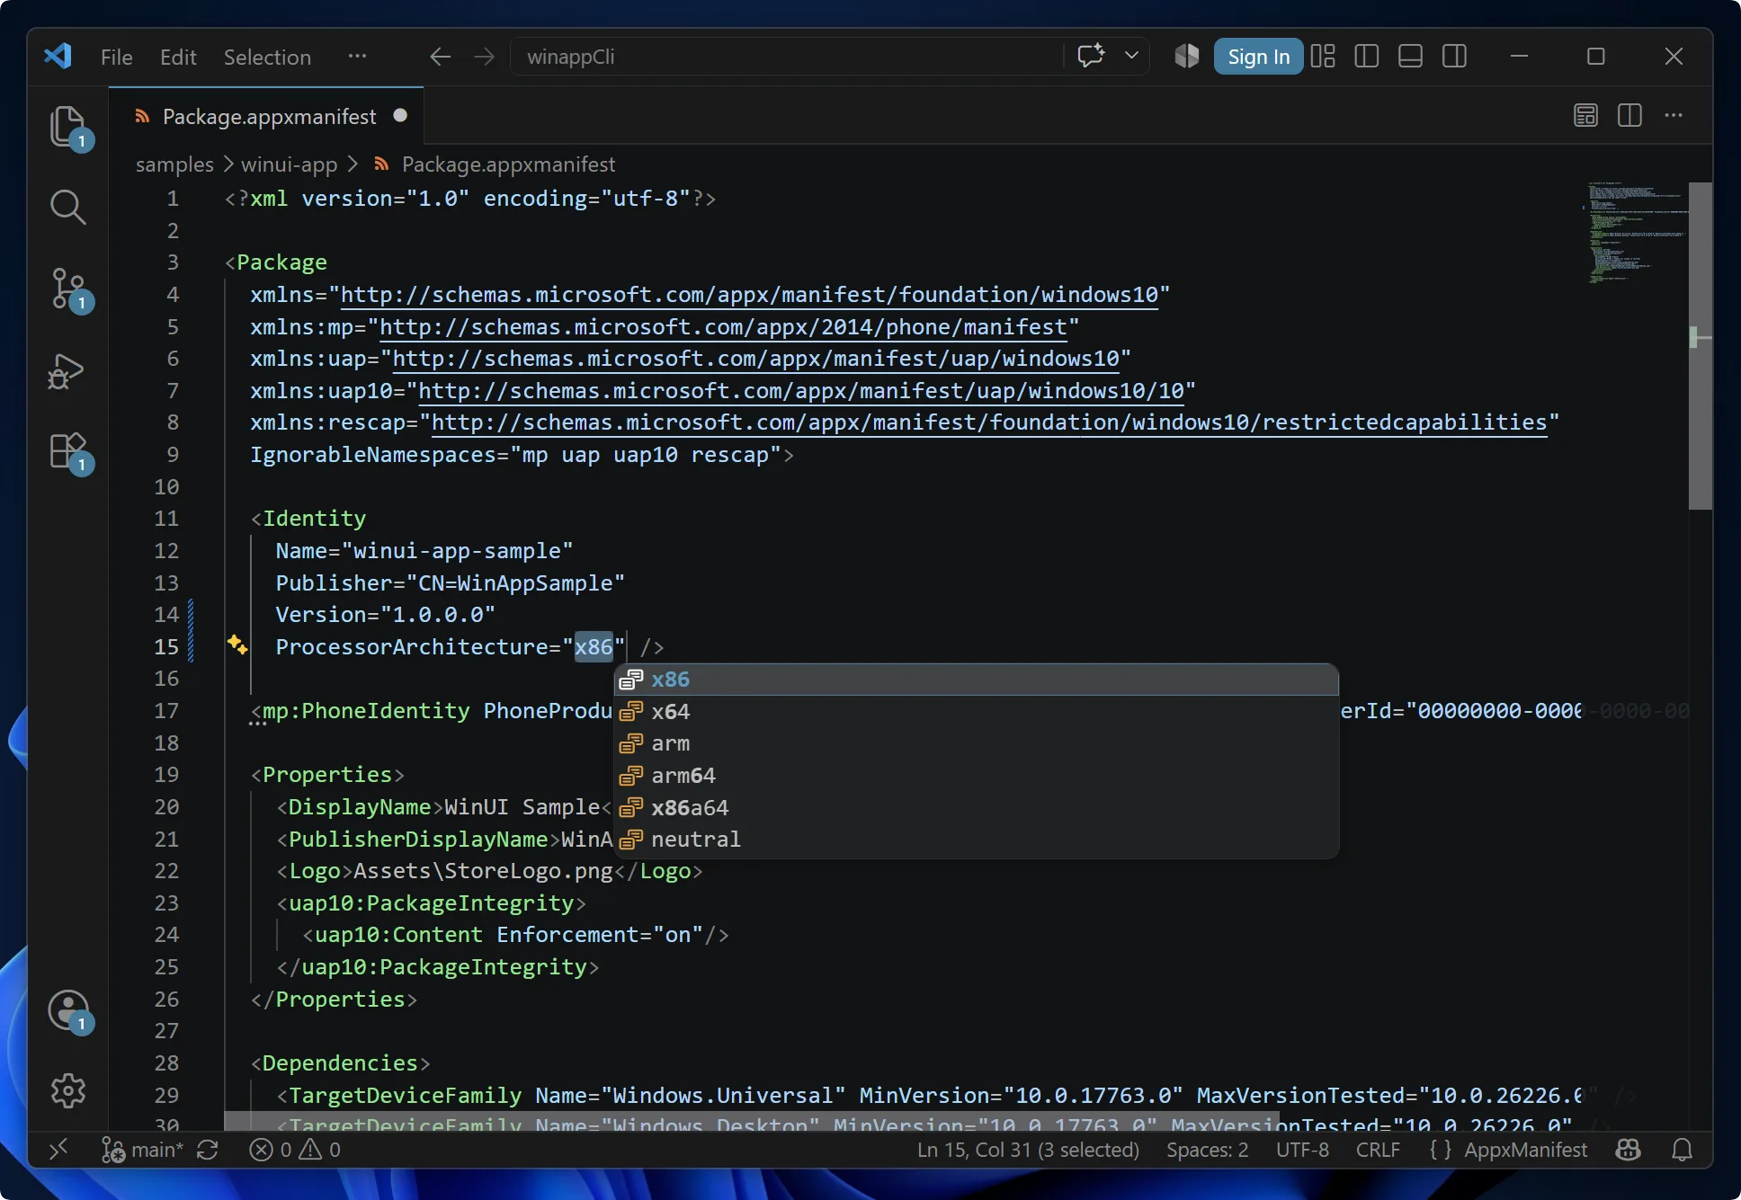The image size is (1741, 1200).
Task: Toggle the primary side bar
Action: 1367,57
